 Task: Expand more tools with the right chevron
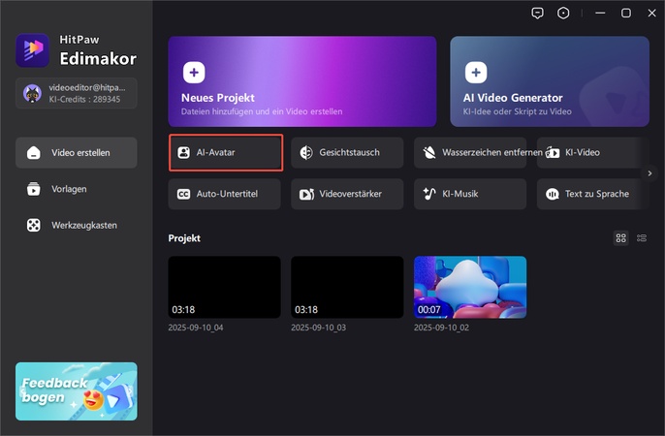[649, 173]
